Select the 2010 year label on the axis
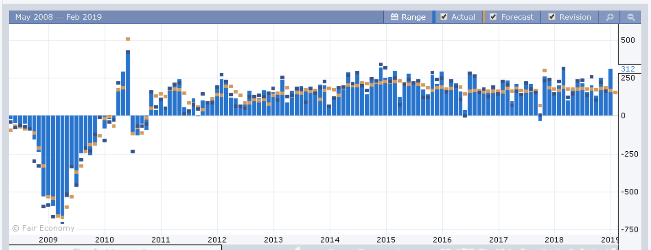Viewport: 651px width, 250px height. tap(104, 240)
